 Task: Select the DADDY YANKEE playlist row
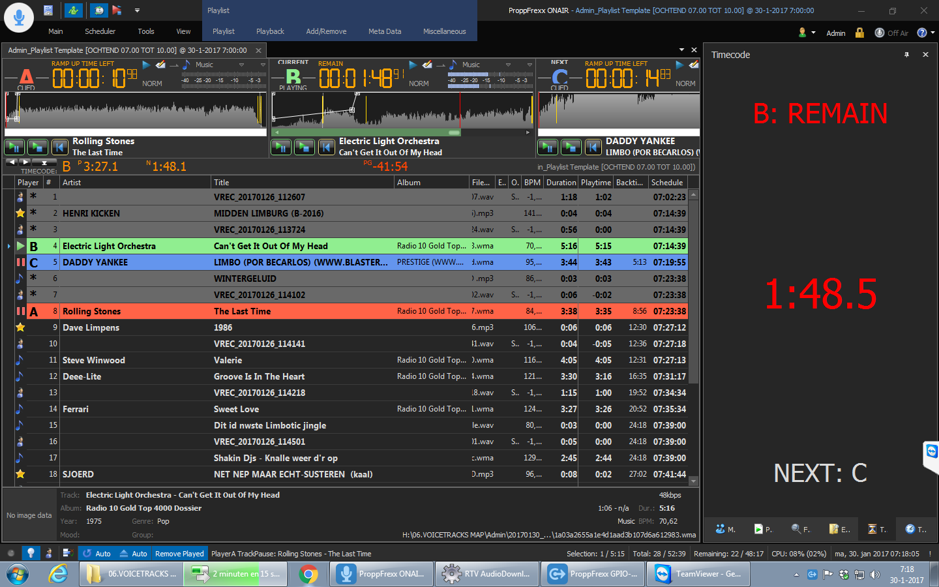(351, 262)
